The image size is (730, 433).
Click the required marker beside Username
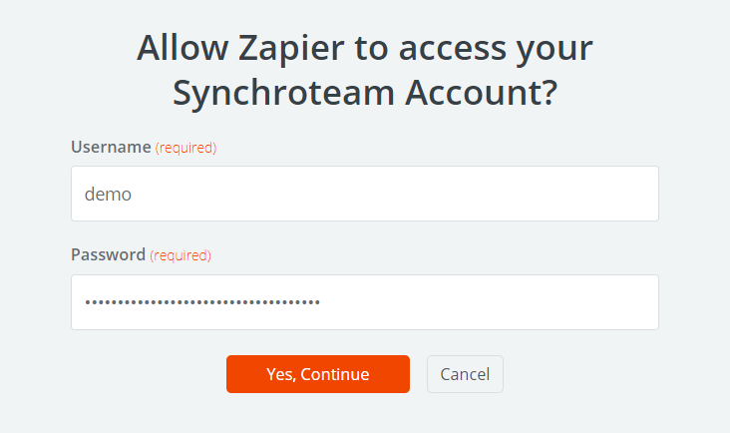pos(185,148)
